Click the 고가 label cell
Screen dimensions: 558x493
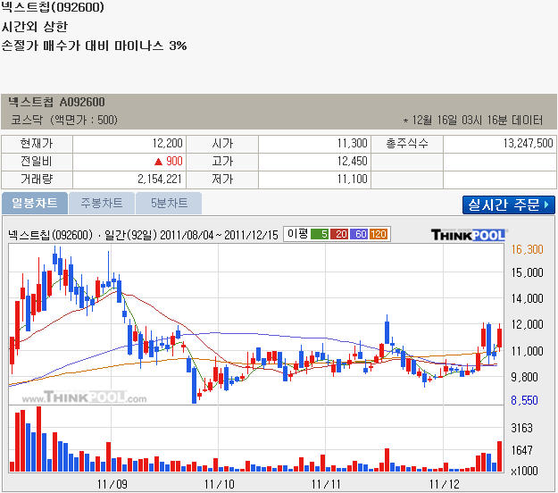[x=222, y=162]
